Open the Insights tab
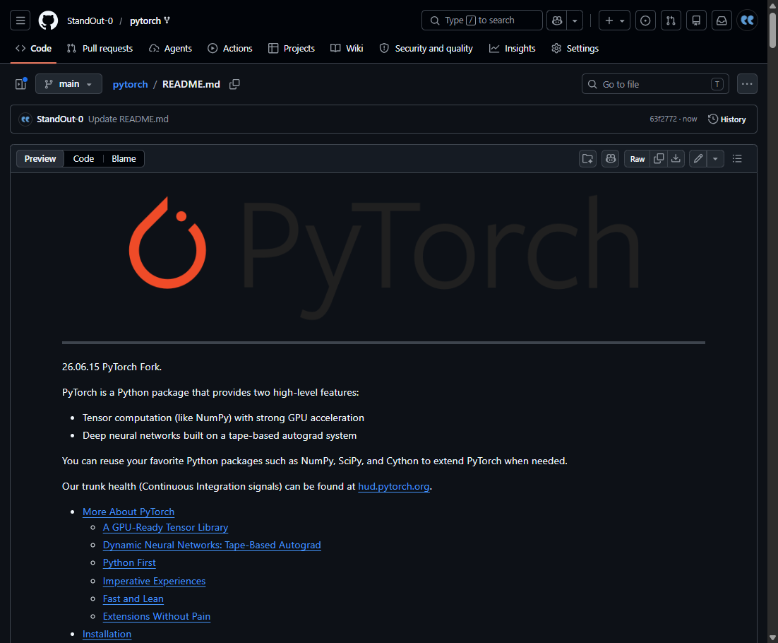The image size is (778, 643). click(x=512, y=48)
